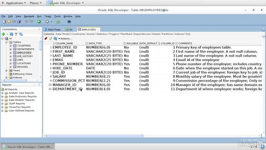Click the Open folder toolbar icon

9,22
